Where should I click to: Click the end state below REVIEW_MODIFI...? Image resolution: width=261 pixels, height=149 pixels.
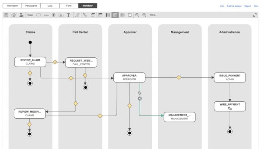click(x=30, y=134)
